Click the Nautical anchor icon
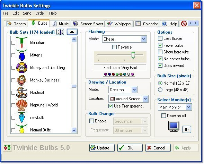This screenshot has height=164, width=204. (22, 93)
